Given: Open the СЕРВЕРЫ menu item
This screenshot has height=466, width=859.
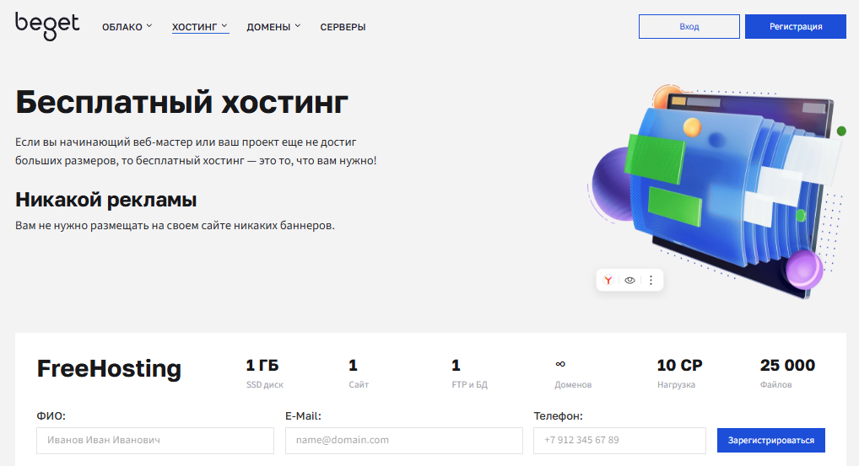Looking at the screenshot, I should coord(343,27).
